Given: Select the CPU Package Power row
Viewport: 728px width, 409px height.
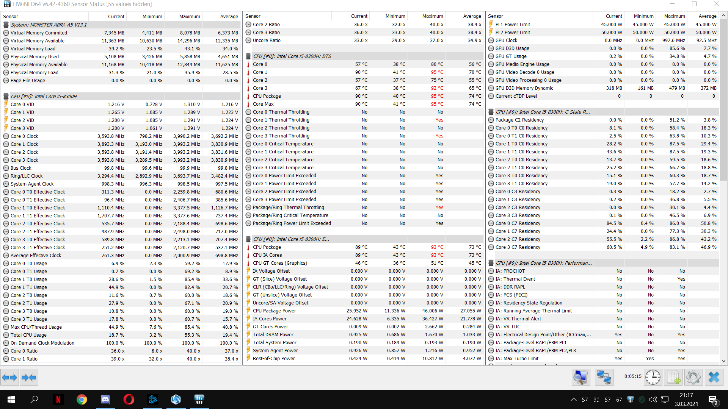Looking at the screenshot, I should click(275, 311).
